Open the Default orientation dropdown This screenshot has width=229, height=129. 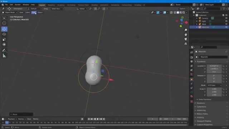[x=35, y=9]
